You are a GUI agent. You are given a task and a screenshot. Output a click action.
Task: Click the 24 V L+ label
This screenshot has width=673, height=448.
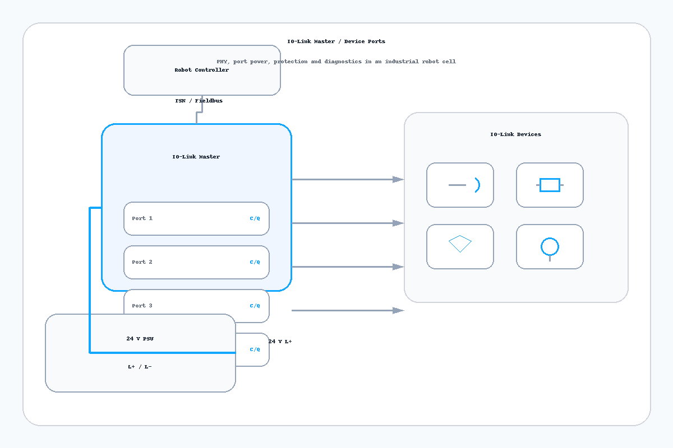tap(280, 342)
